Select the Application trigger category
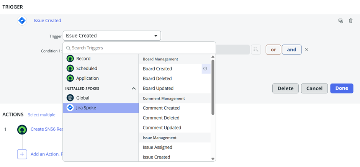Image resolution: width=360 pixels, height=167 pixels. pyautogui.click(x=101, y=79)
